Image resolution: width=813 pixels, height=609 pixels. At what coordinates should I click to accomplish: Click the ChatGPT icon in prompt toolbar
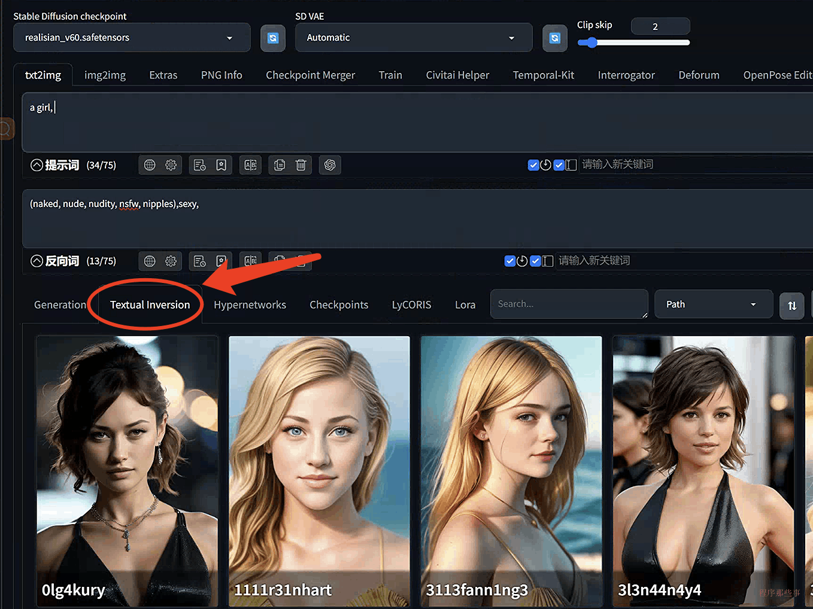329,165
